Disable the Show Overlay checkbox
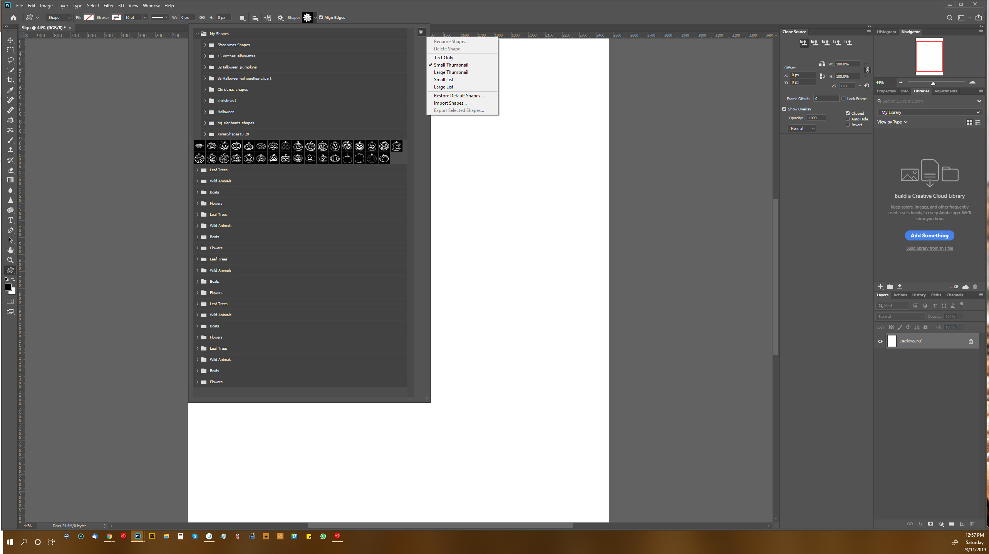Viewport: 989px width, 554px height. click(x=784, y=109)
